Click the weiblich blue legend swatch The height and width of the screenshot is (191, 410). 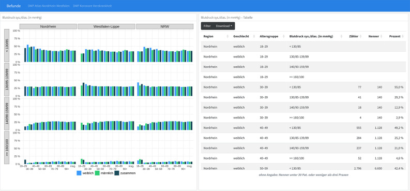[x=79, y=173]
